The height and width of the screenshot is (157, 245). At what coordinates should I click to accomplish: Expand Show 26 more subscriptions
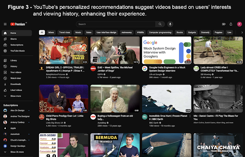coord(17,152)
